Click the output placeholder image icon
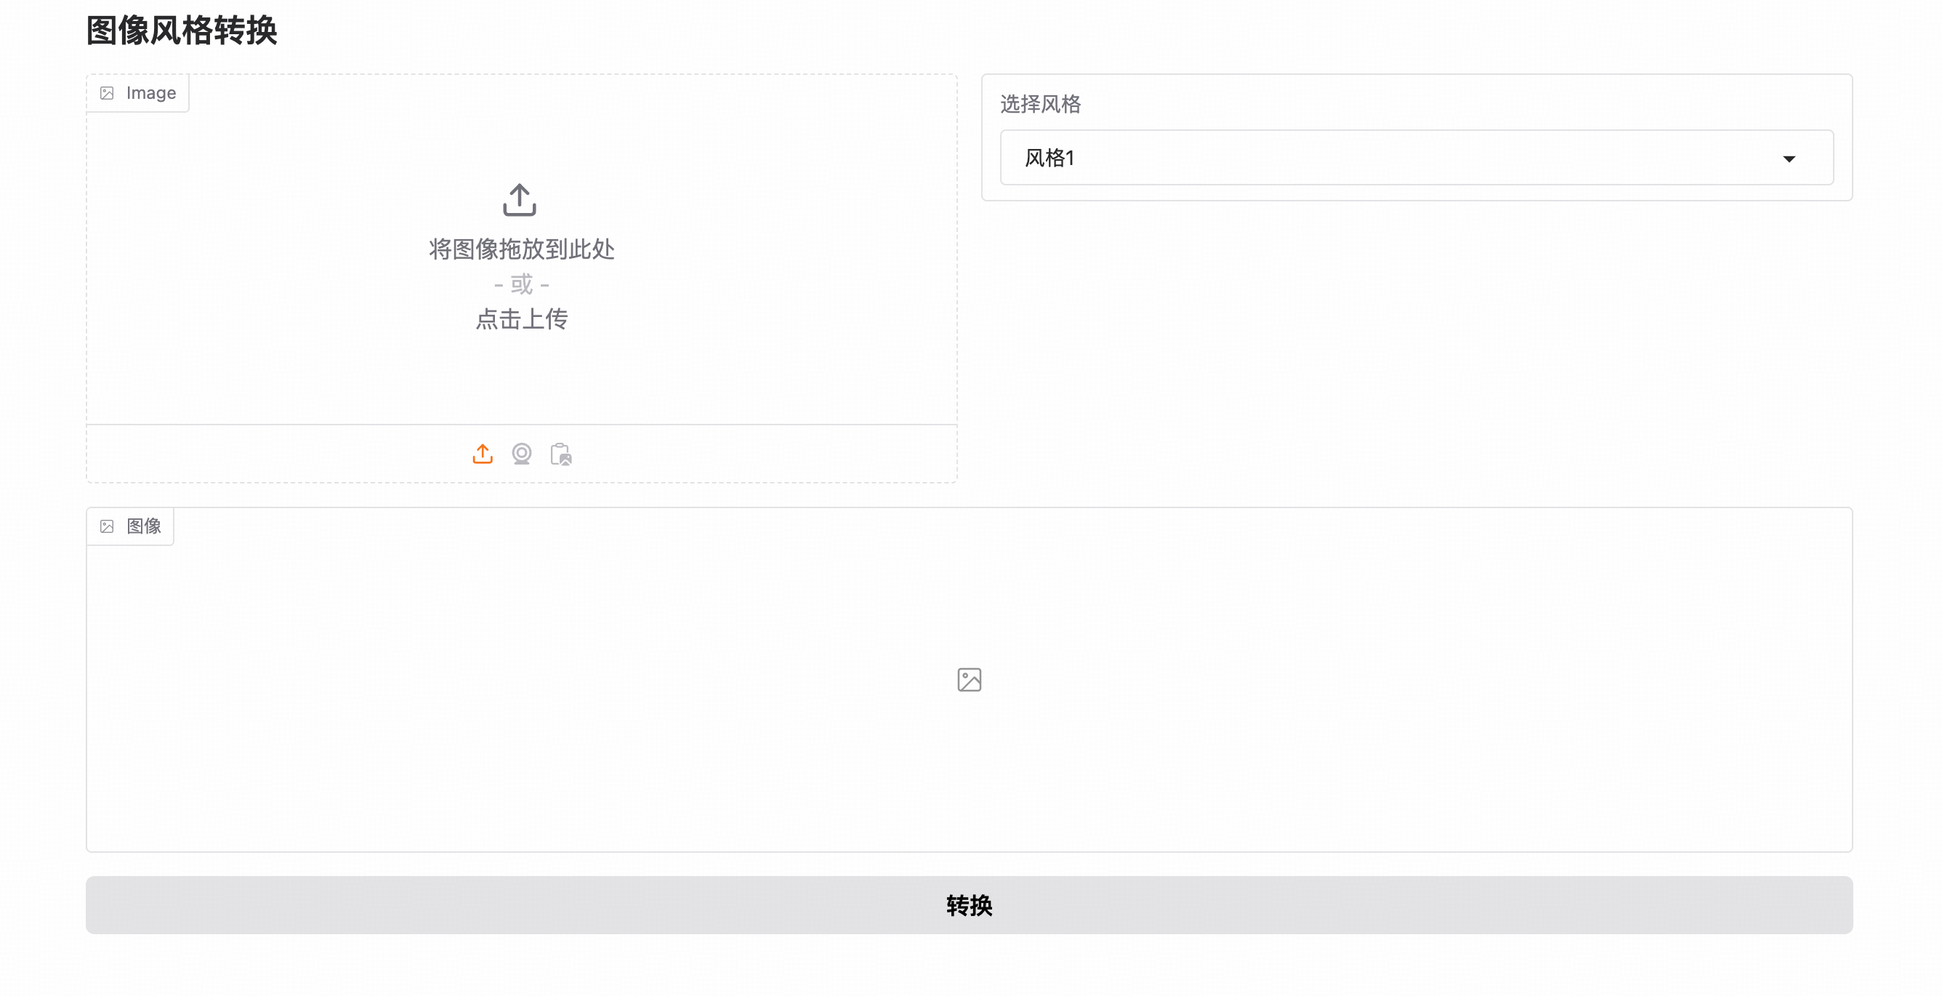1942x996 pixels. (969, 679)
